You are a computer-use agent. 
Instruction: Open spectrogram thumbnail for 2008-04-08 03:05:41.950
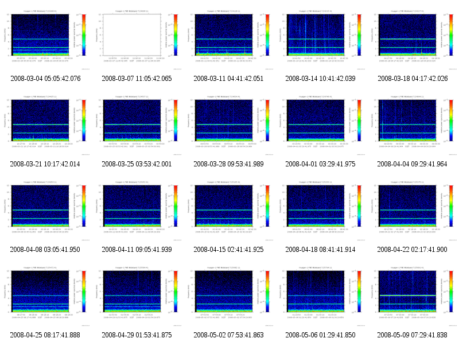coord(46,210)
